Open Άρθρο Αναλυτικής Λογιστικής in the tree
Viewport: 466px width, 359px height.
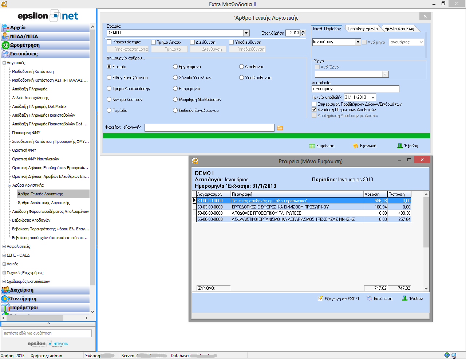tap(44, 203)
